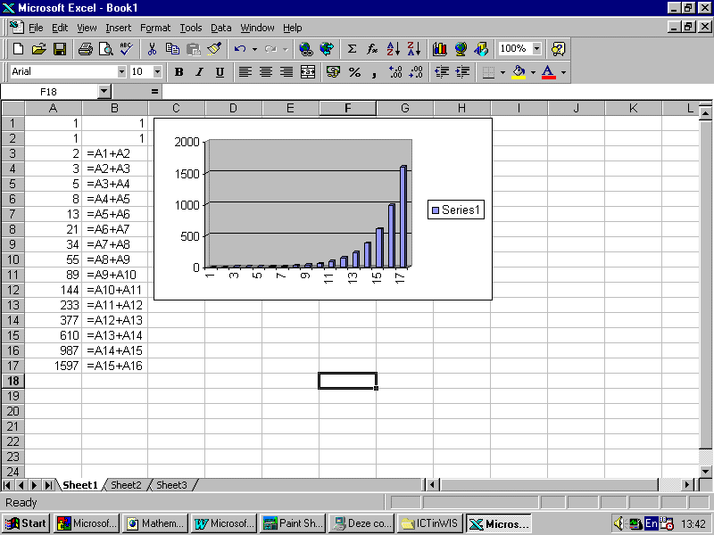Apply comma style formatting
The height and width of the screenshot is (535, 714).
tap(374, 72)
